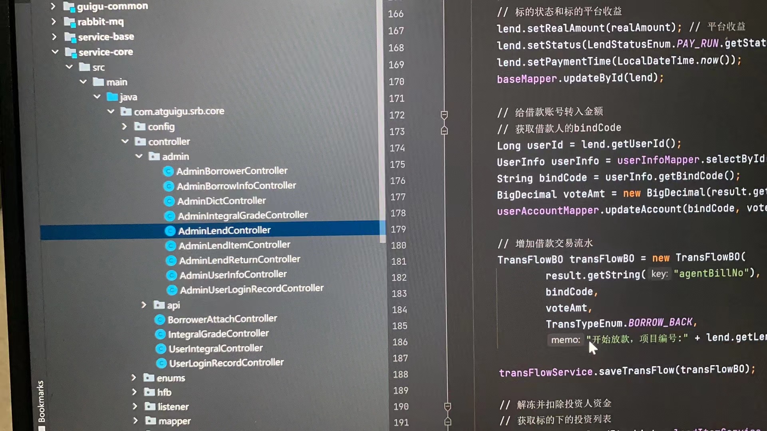Click the api package icon
The width and height of the screenshot is (767, 431).
[x=159, y=305]
